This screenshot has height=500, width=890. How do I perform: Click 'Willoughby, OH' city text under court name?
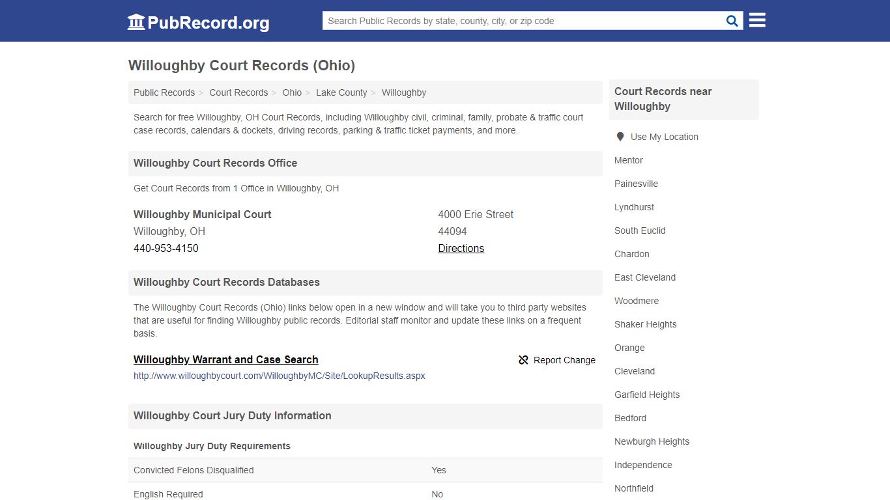point(169,231)
